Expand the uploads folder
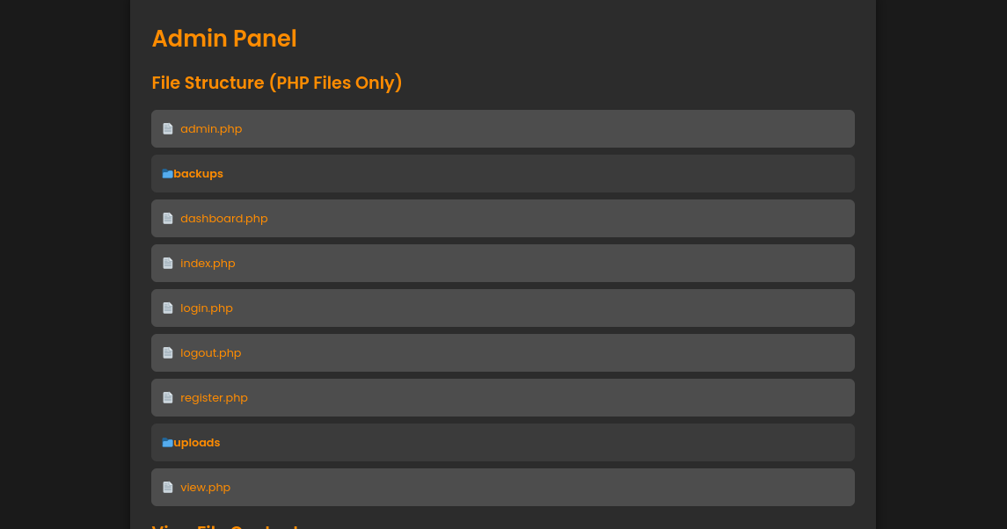 click(x=197, y=443)
